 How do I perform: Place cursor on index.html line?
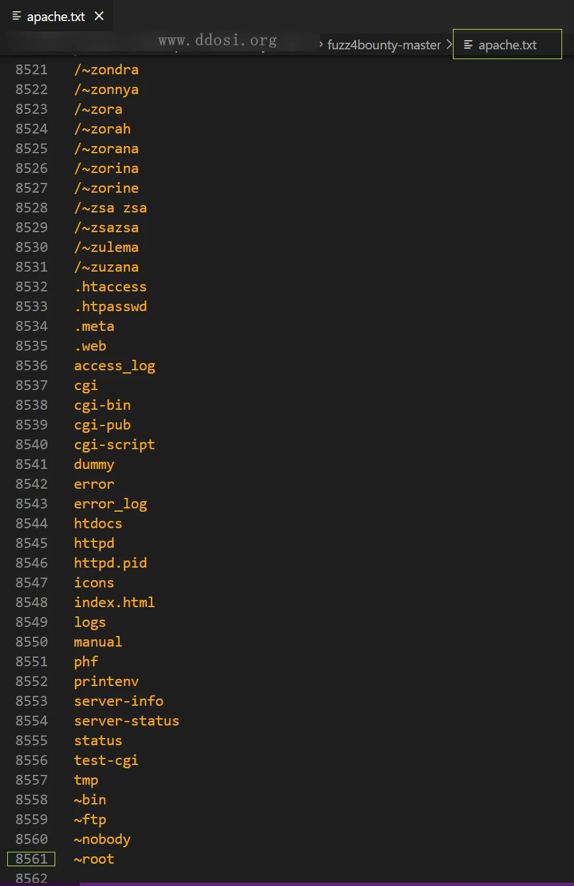pyautogui.click(x=114, y=603)
